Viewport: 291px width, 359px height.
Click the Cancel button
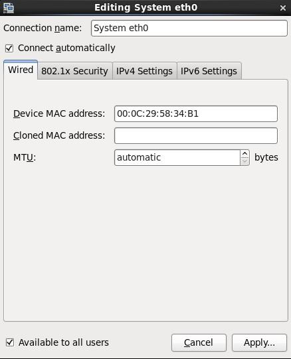point(199,342)
